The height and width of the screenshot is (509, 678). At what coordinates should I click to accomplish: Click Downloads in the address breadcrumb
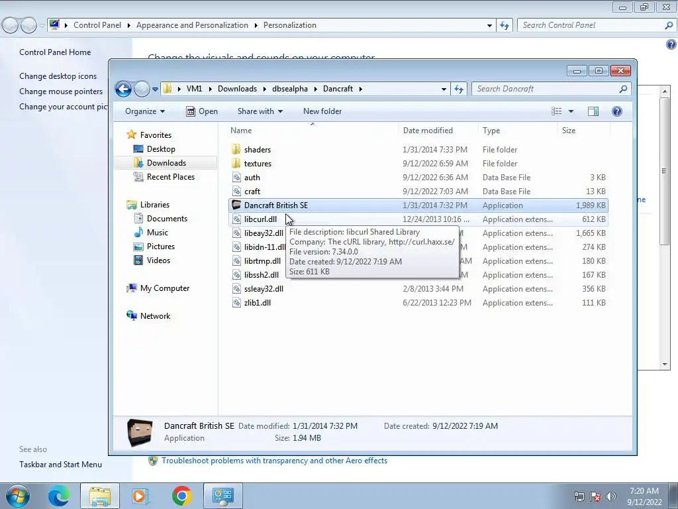pos(238,89)
